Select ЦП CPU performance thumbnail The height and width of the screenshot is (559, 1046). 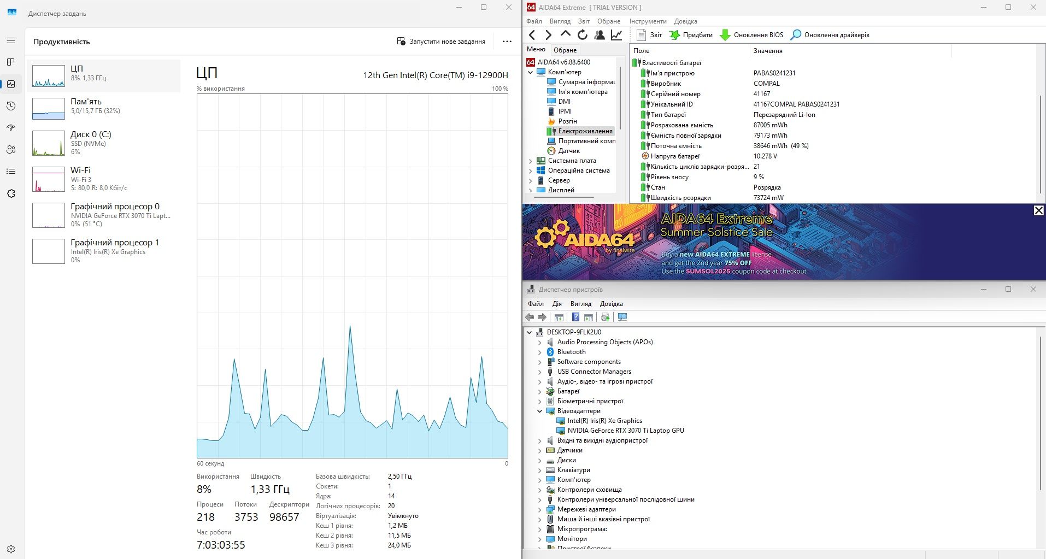[104, 76]
